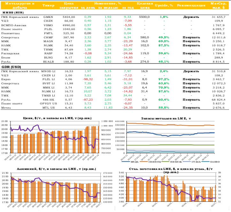Screen dimensions: 231x212
Task: Click the 97,2% upside value
Action: [164, 79]
